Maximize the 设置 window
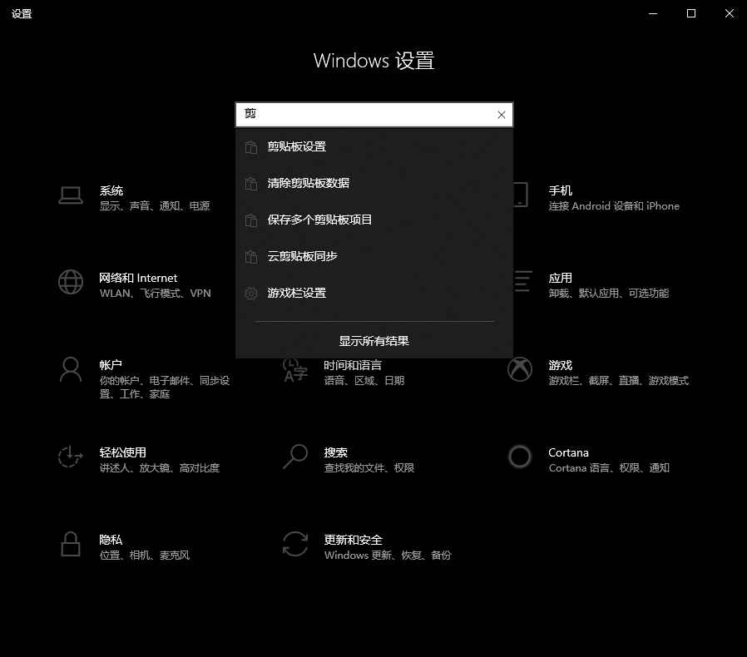The width and height of the screenshot is (747, 657). tap(690, 13)
